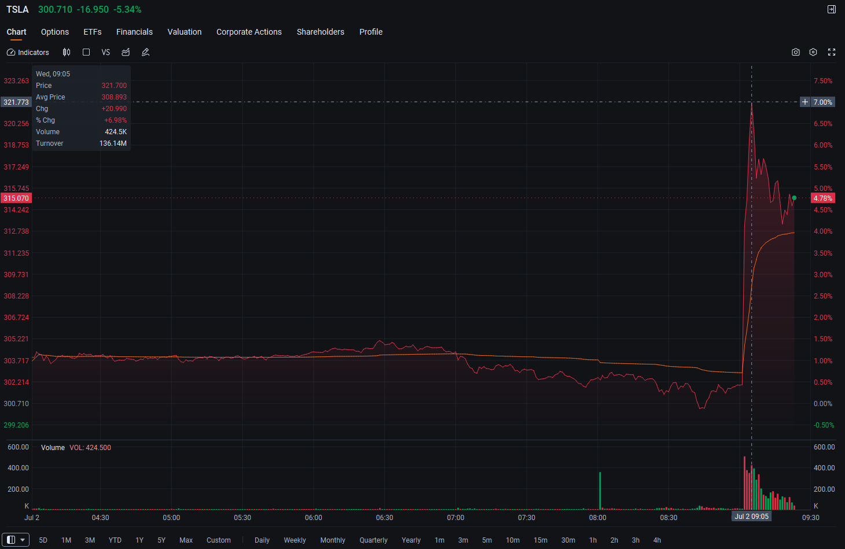
Task: Click the green dot at the latest price
Action: coord(794,198)
